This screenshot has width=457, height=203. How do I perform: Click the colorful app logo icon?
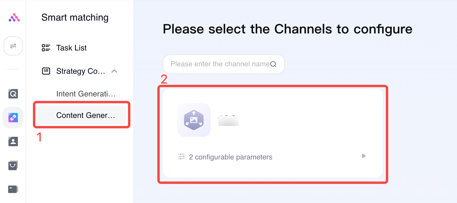tap(14, 18)
